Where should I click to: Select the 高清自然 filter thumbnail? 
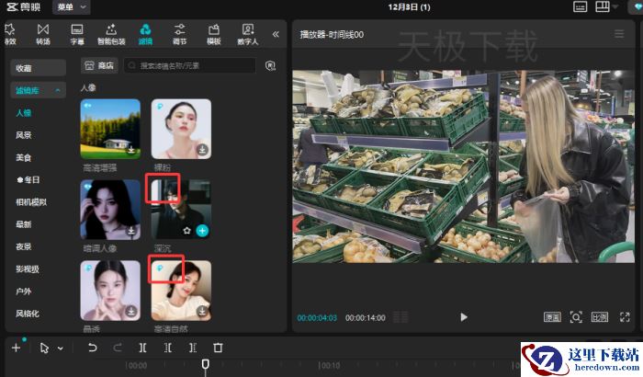coord(181,291)
